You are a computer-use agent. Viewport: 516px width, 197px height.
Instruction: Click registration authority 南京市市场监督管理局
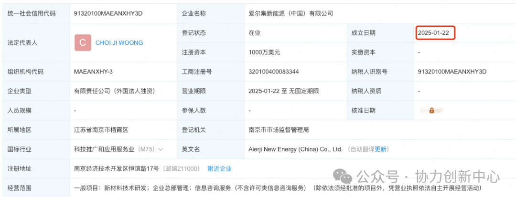pos(279,130)
